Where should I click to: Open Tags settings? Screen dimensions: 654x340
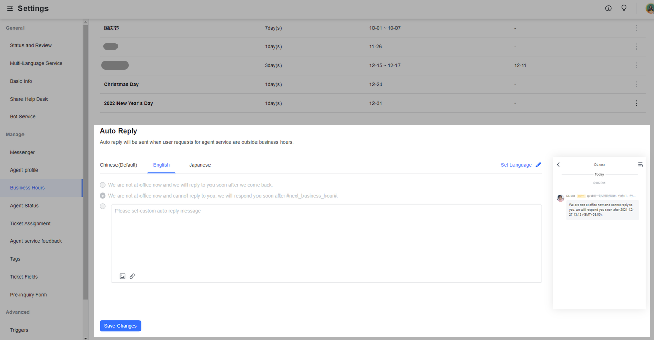15,259
